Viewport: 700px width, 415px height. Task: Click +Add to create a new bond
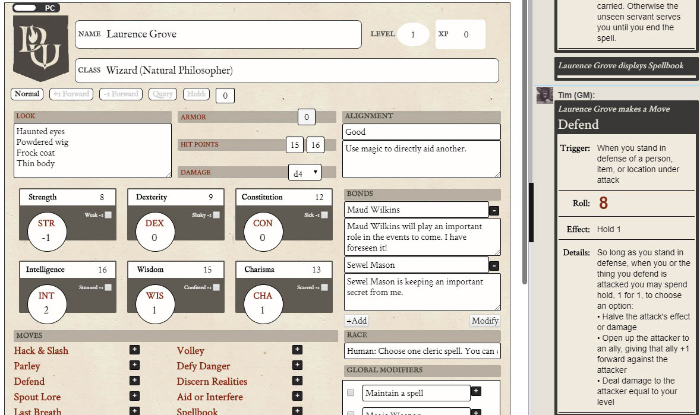click(356, 320)
